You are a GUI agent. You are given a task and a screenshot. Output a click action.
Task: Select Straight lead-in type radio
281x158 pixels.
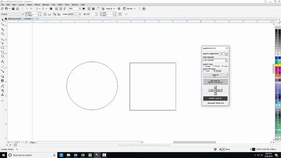coord(204,66)
